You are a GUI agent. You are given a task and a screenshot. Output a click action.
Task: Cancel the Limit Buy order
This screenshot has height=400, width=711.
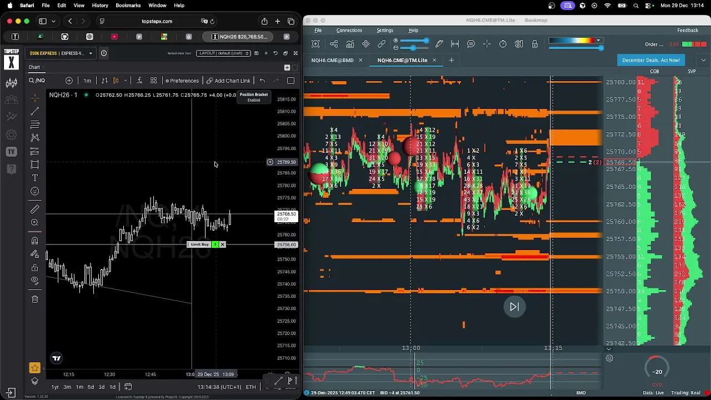pos(222,244)
